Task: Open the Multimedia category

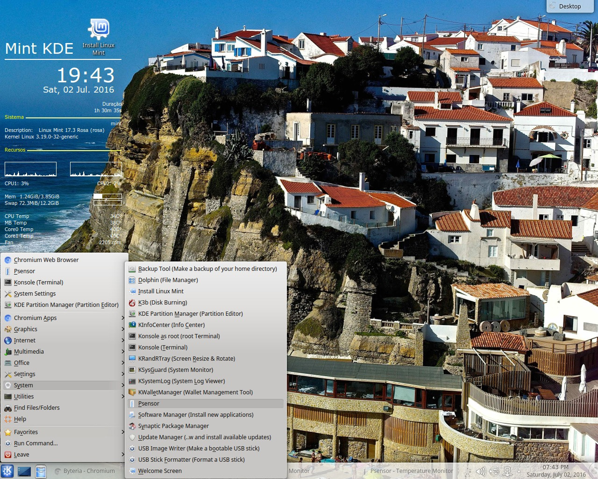Action: [29, 352]
